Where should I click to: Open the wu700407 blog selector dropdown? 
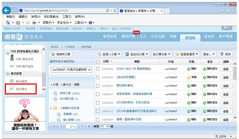71,70
